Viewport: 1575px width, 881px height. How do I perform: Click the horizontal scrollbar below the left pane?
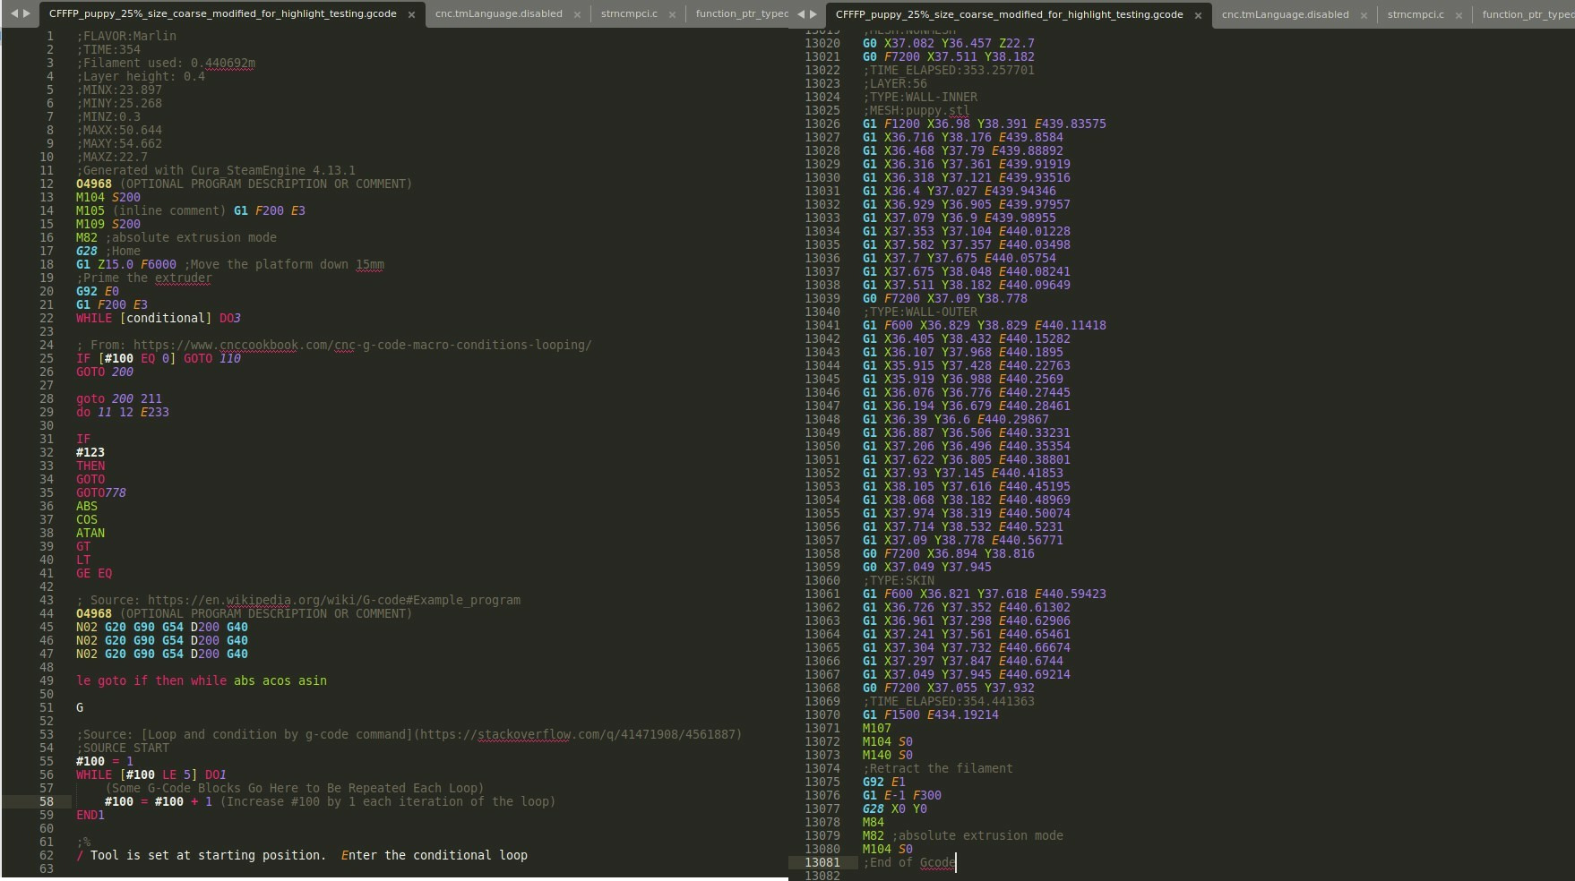point(385,877)
